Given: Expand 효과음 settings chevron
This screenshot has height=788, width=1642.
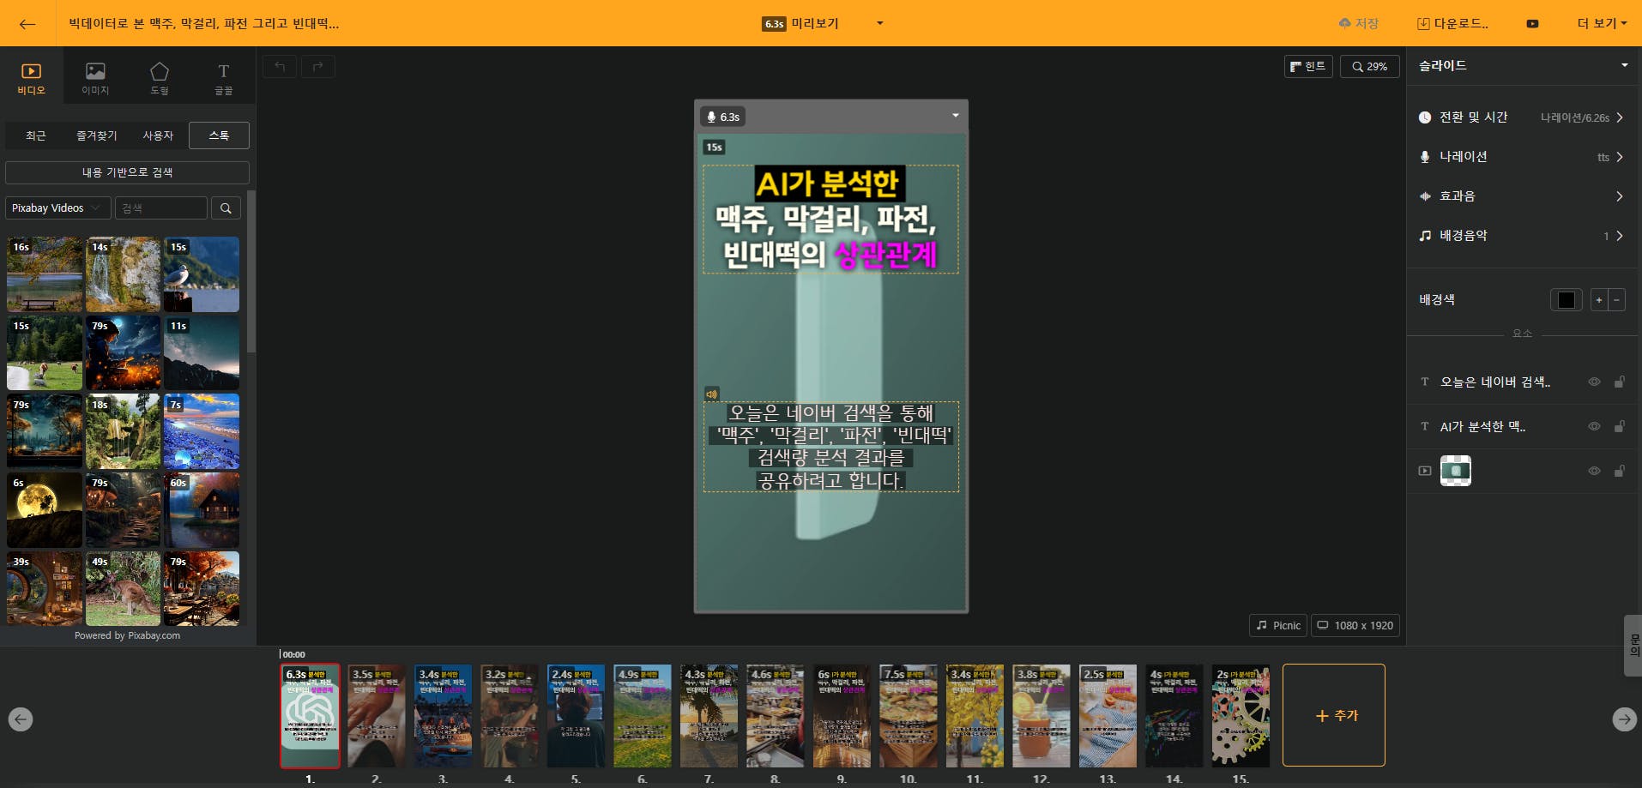Looking at the screenshot, I should click(x=1620, y=196).
